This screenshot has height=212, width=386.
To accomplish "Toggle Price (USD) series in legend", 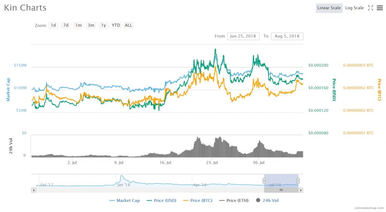I will [161, 200].
